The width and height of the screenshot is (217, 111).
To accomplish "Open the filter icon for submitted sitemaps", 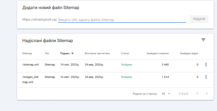I will point(203,40).
